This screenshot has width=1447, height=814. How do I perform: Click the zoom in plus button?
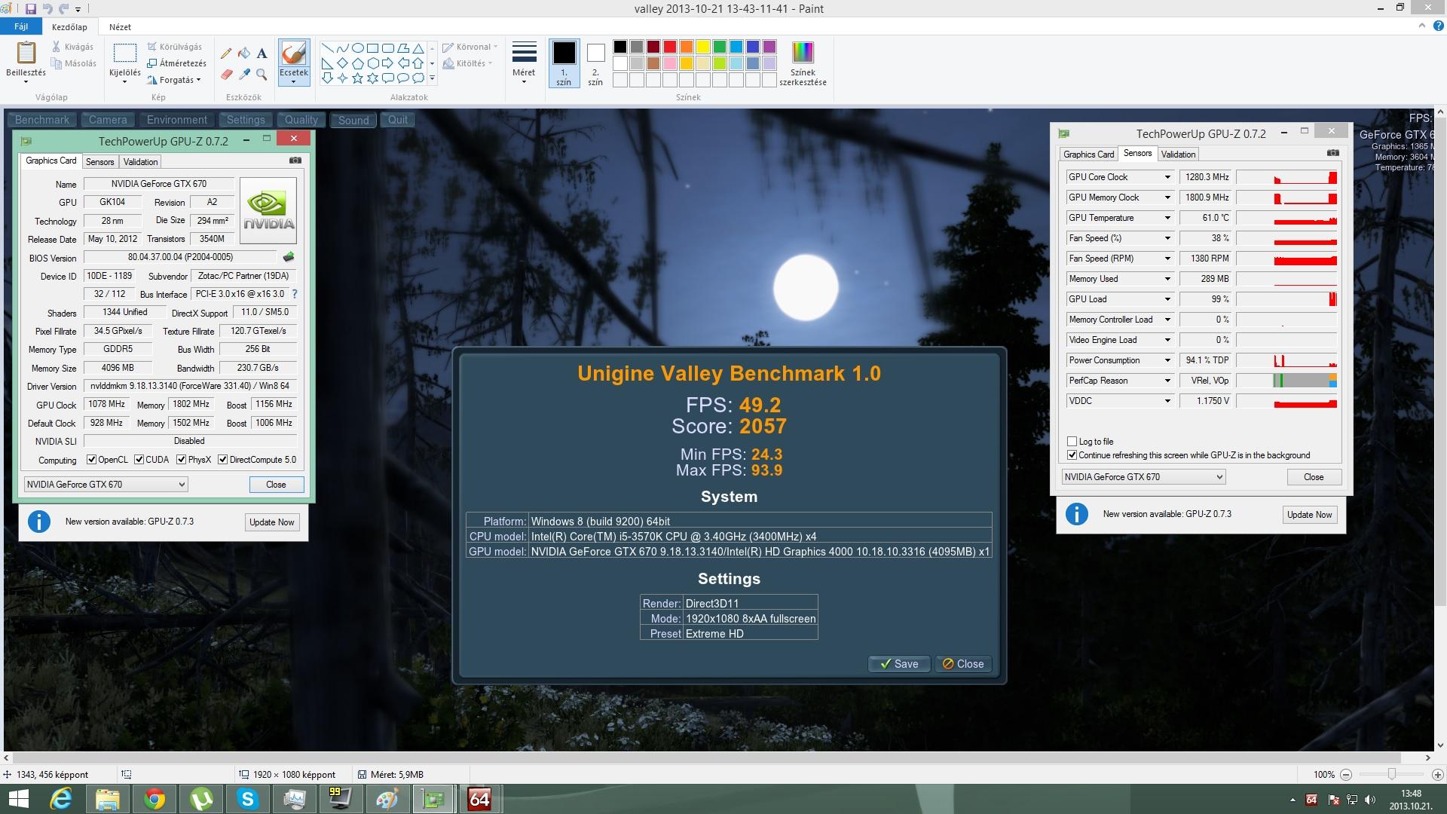(x=1436, y=775)
